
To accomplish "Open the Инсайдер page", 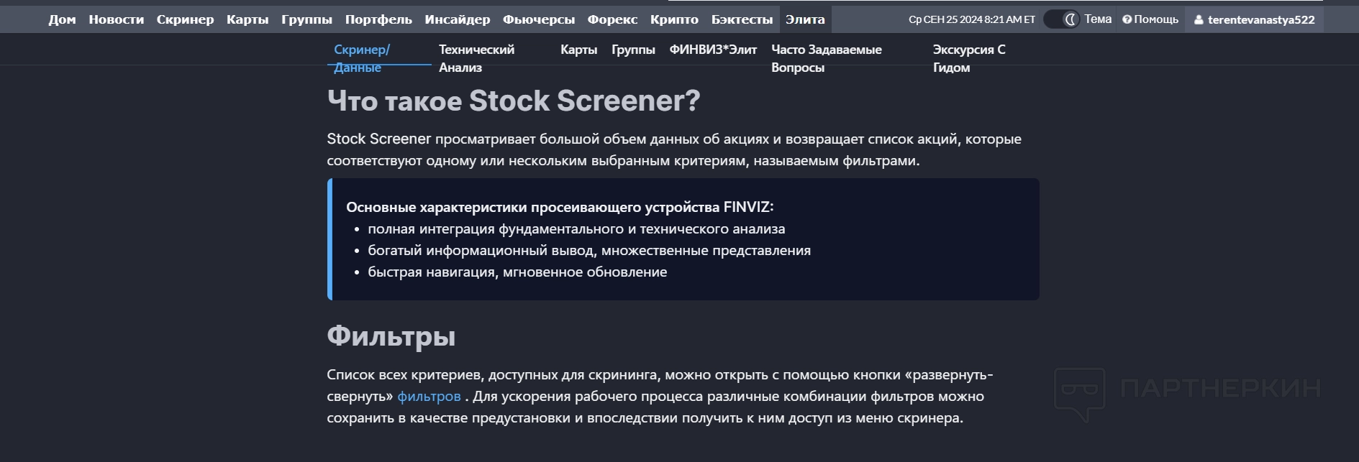I will point(457,19).
